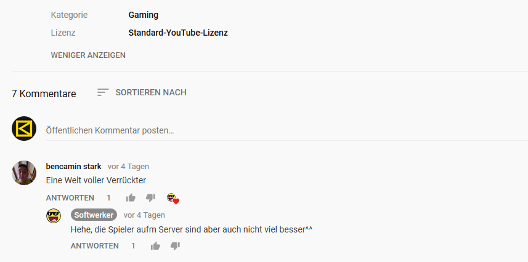This screenshot has height=262, width=528.
Task: Click the yellow K channel avatar
Action: (x=24, y=129)
